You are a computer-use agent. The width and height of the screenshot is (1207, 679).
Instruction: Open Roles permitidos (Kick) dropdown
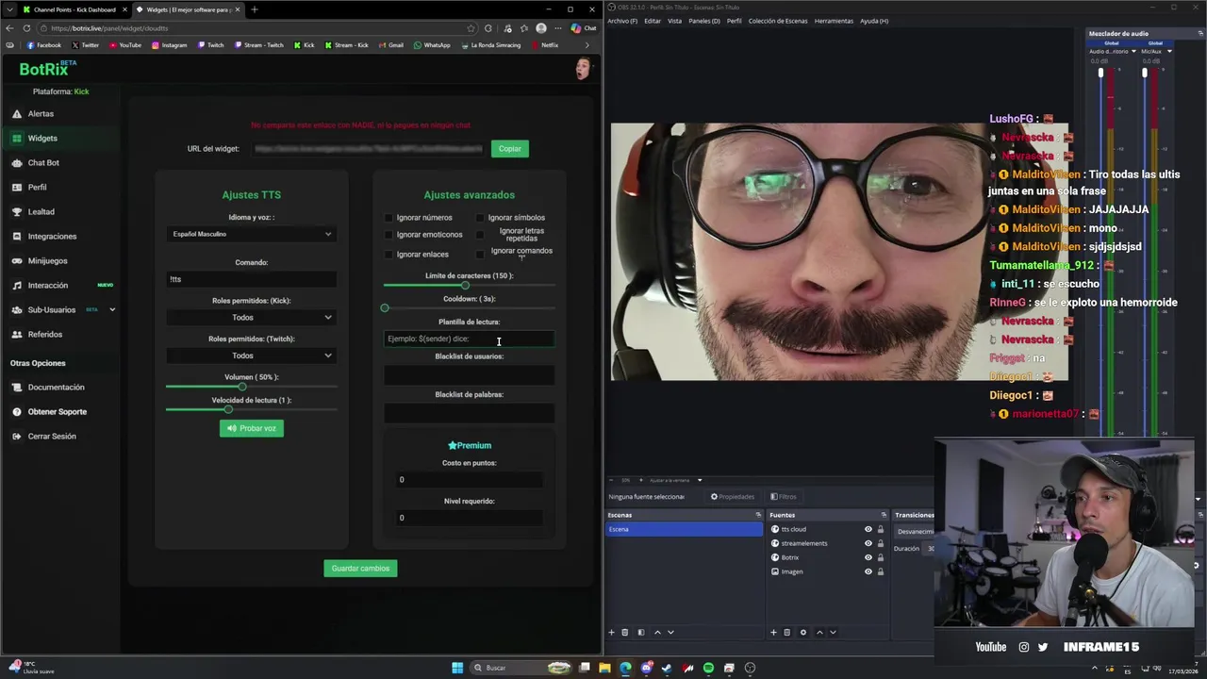(x=252, y=318)
